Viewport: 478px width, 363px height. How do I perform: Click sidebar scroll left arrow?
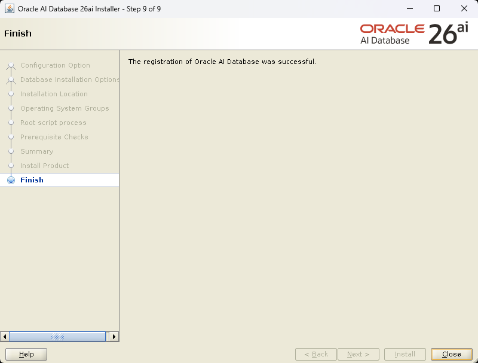click(5, 337)
